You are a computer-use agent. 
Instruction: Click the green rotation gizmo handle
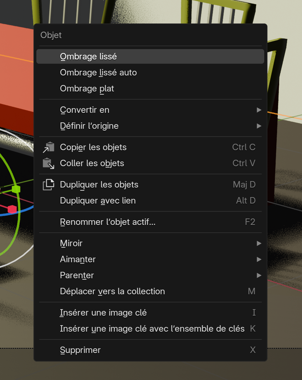[16, 189]
